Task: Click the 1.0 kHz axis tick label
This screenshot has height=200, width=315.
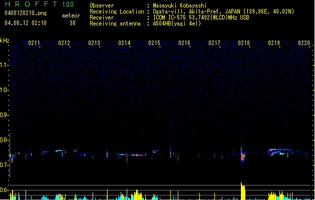Action: 4,90
